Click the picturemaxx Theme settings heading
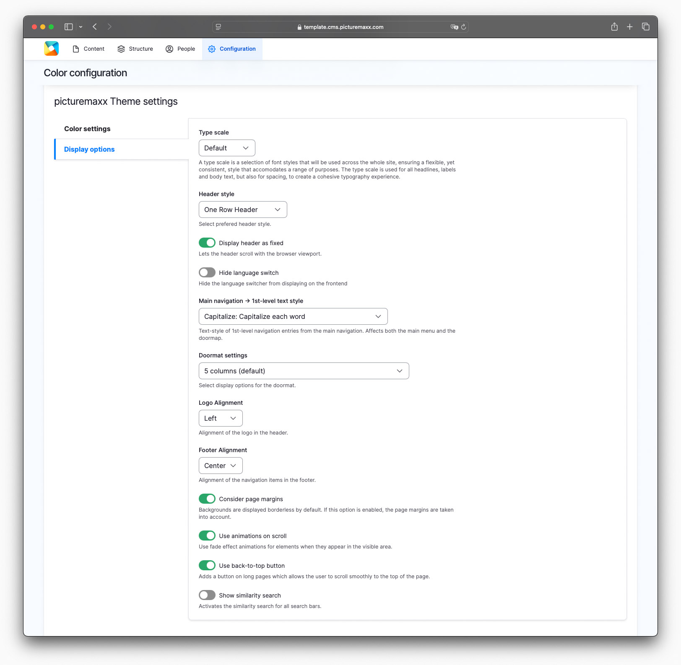 [116, 101]
